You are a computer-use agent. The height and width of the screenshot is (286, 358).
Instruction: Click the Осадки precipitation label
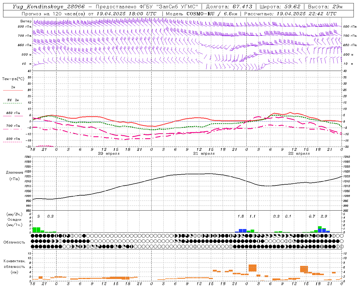click(15, 220)
